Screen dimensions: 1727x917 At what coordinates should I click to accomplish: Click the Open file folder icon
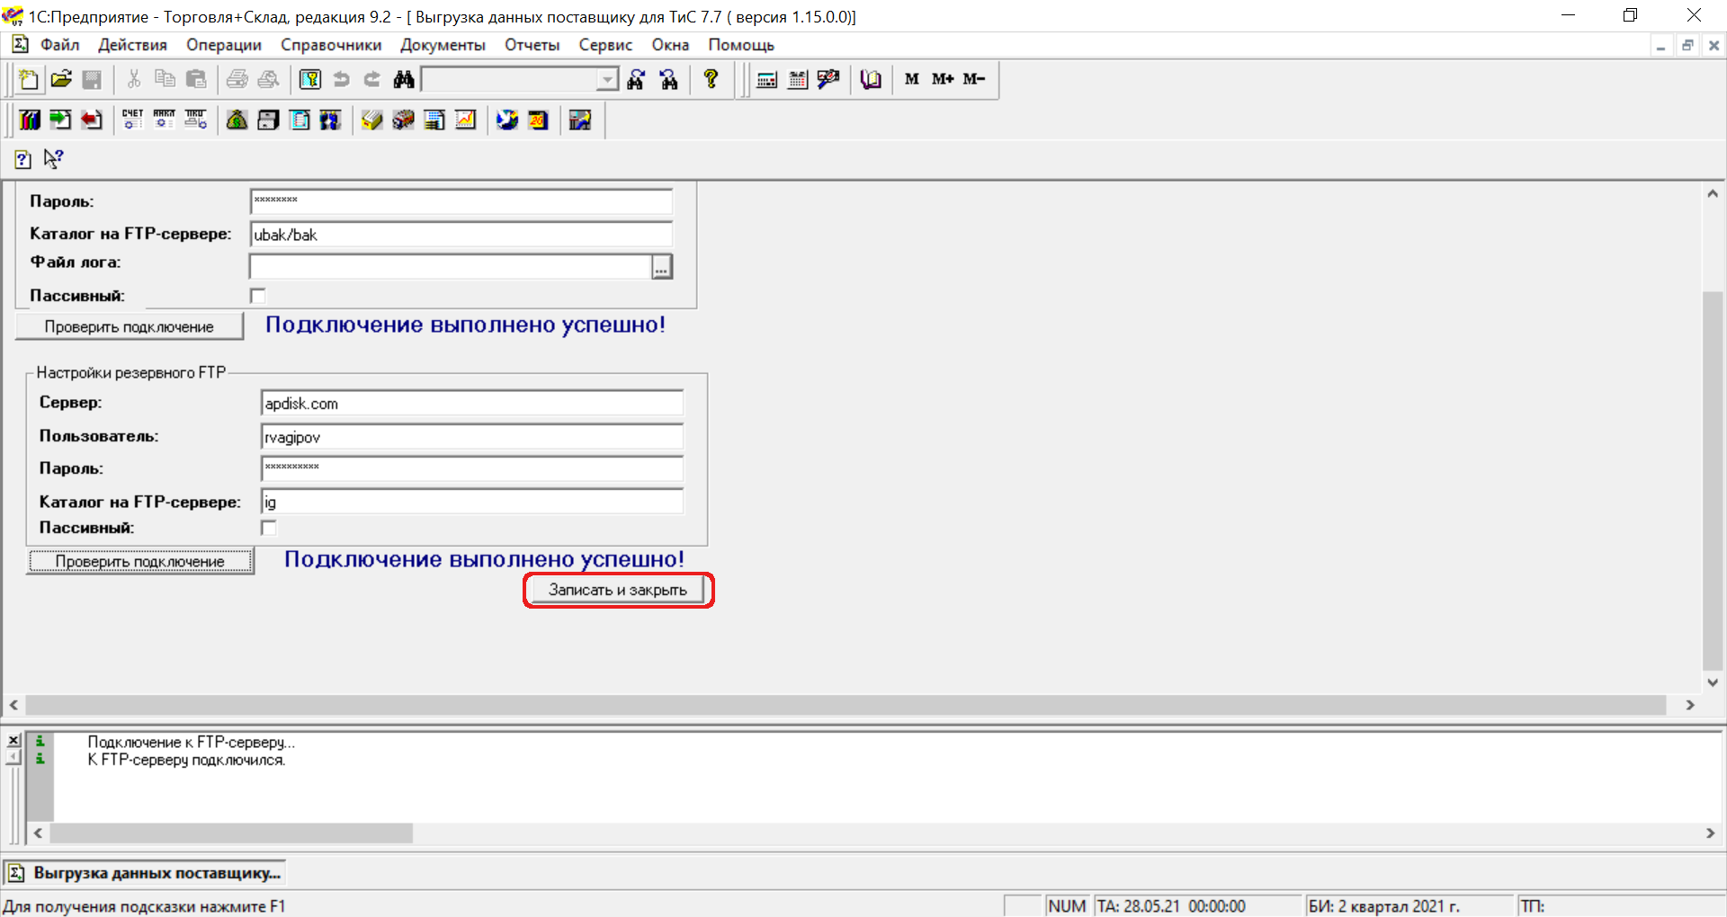[x=60, y=79]
